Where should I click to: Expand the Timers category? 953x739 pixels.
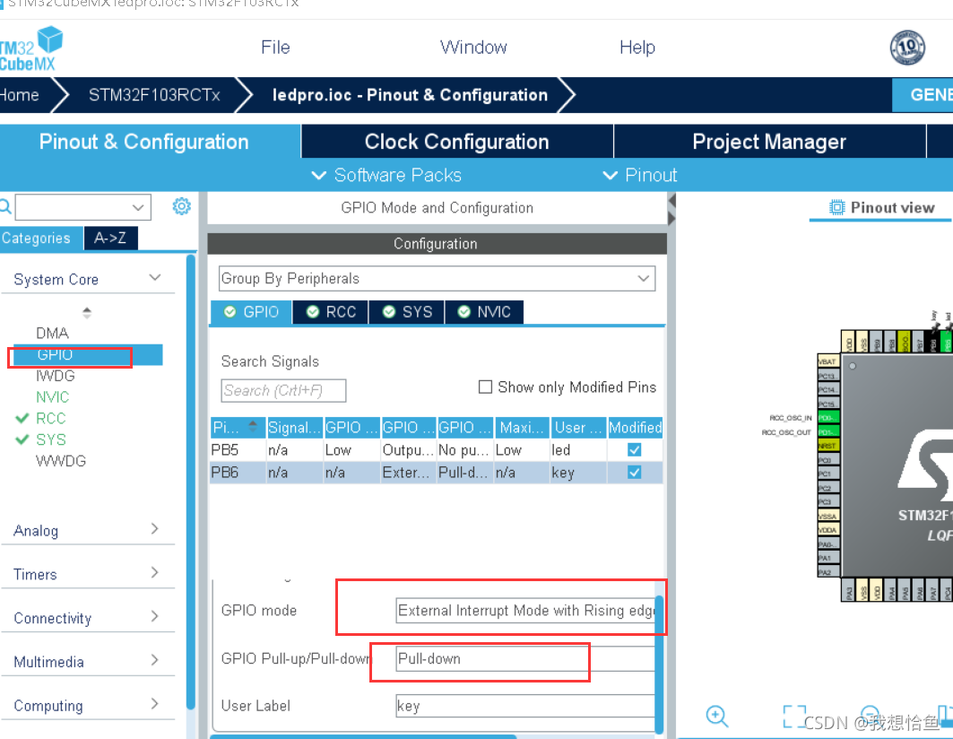155,572
